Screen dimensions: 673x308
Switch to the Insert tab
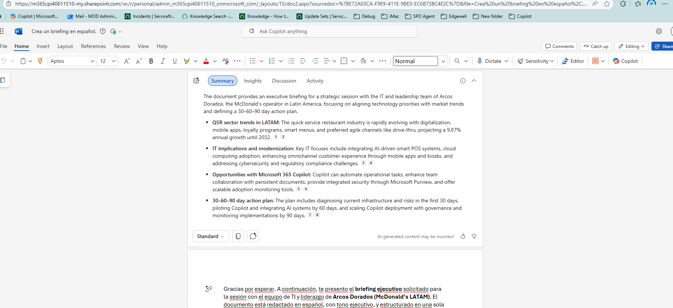(43, 46)
